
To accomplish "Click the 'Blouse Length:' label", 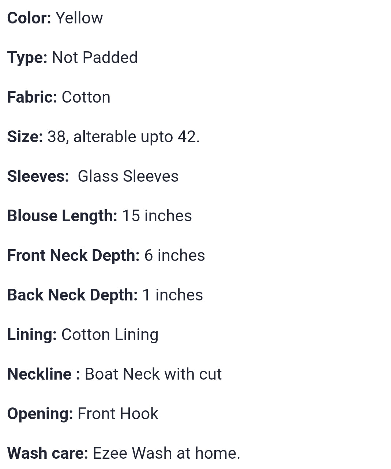I will [62, 216].
